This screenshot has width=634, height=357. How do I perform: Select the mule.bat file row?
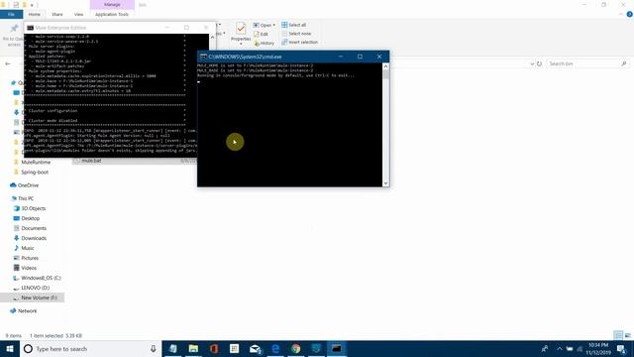135,161
